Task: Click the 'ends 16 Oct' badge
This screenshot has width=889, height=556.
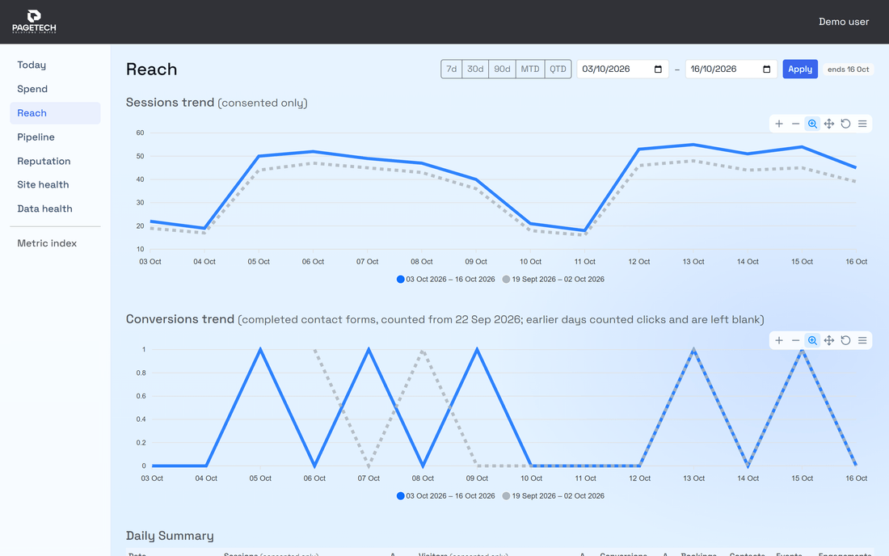Action: point(848,69)
